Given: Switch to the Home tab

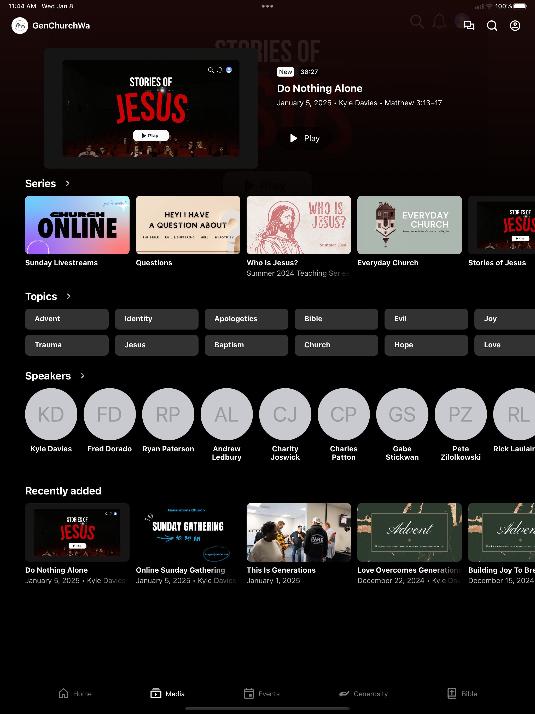Looking at the screenshot, I should [x=75, y=693].
